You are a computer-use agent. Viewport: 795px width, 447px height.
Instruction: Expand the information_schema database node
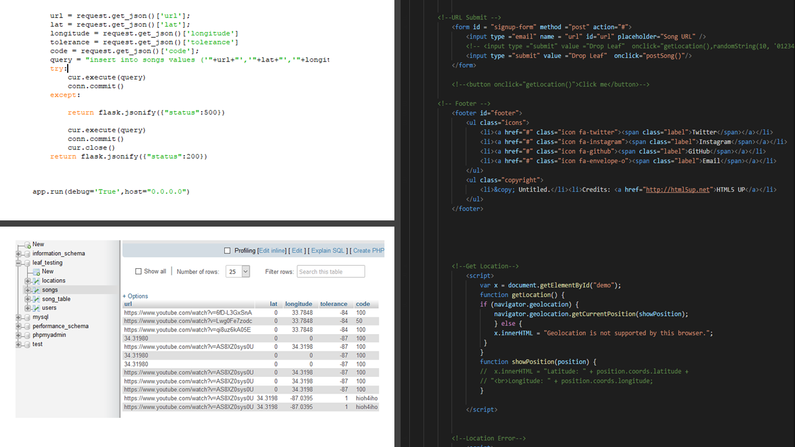19,254
